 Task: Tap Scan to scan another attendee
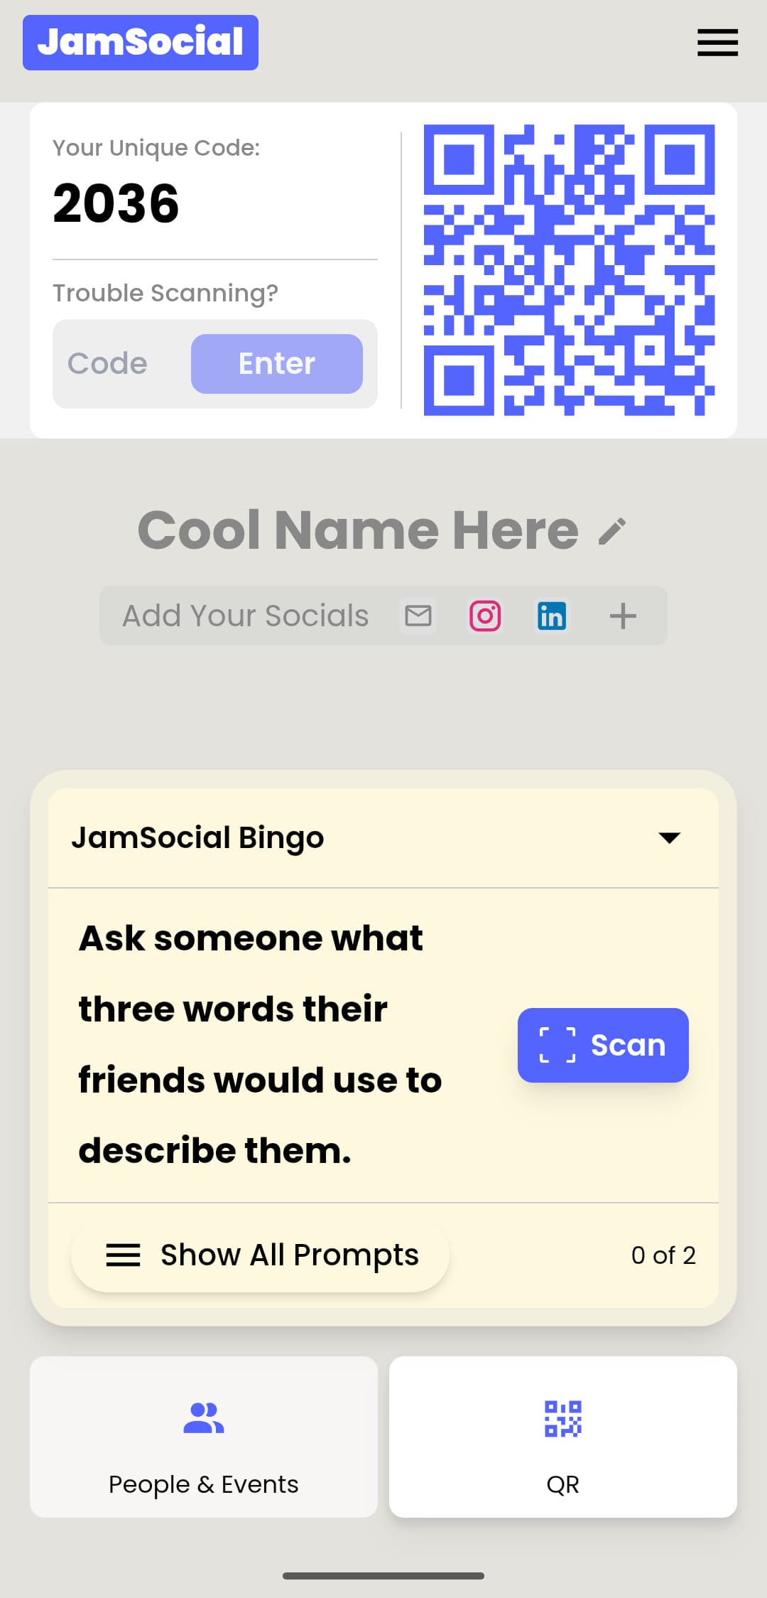click(603, 1045)
